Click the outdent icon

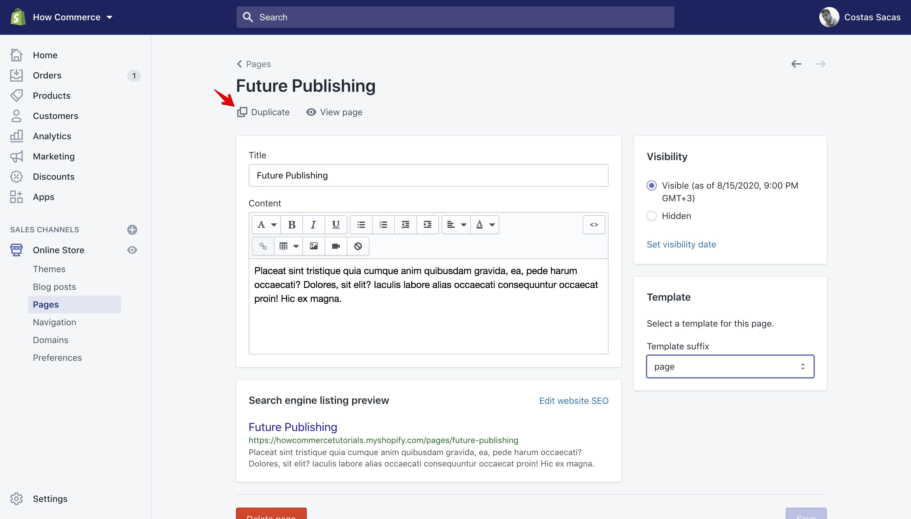(x=405, y=225)
